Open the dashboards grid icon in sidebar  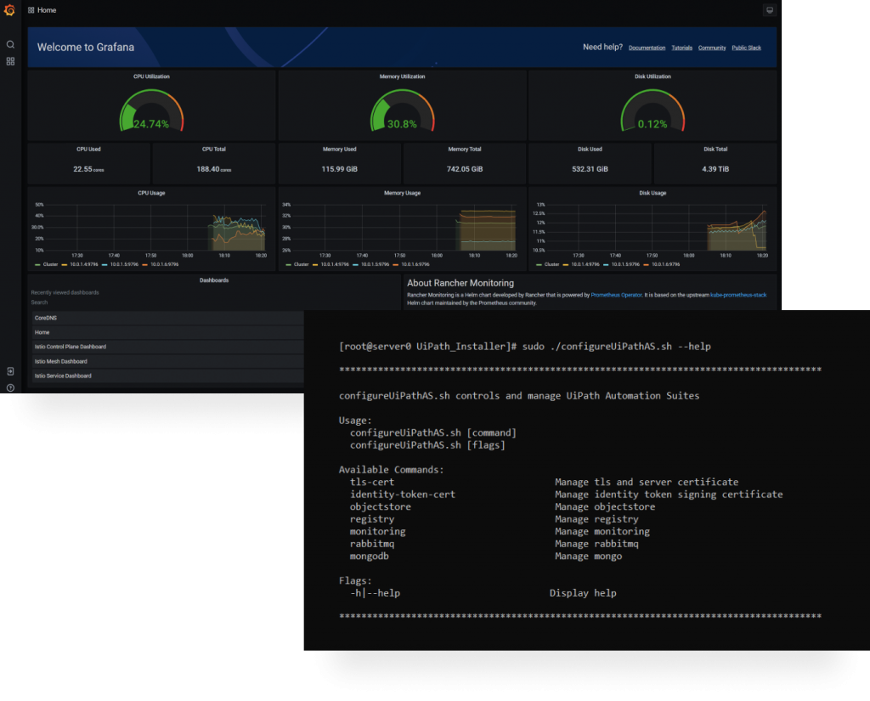click(x=10, y=62)
